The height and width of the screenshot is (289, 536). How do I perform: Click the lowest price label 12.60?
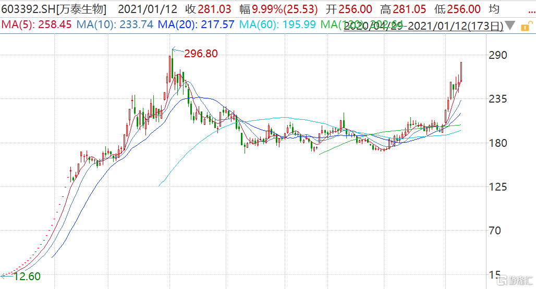(x=27, y=277)
